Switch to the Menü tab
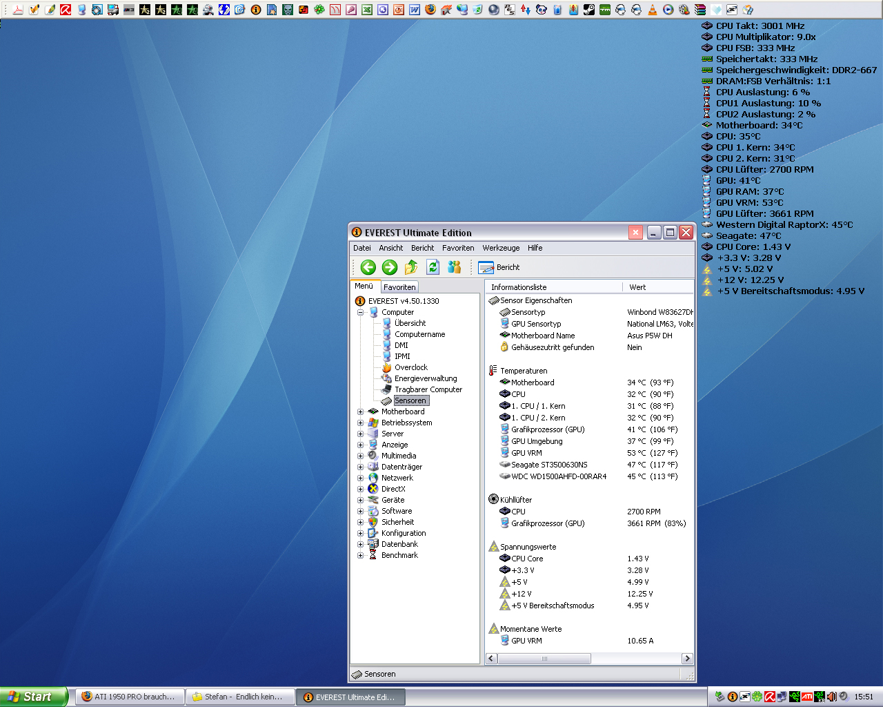883x707 pixels. pyautogui.click(x=364, y=286)
